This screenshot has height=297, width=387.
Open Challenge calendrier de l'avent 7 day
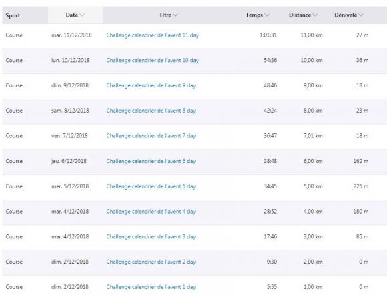point(151,136)
